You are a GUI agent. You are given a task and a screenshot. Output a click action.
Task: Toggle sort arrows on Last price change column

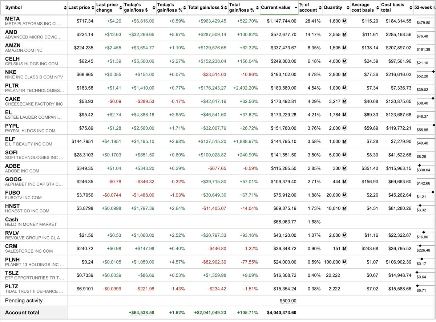tap(121, 8)
